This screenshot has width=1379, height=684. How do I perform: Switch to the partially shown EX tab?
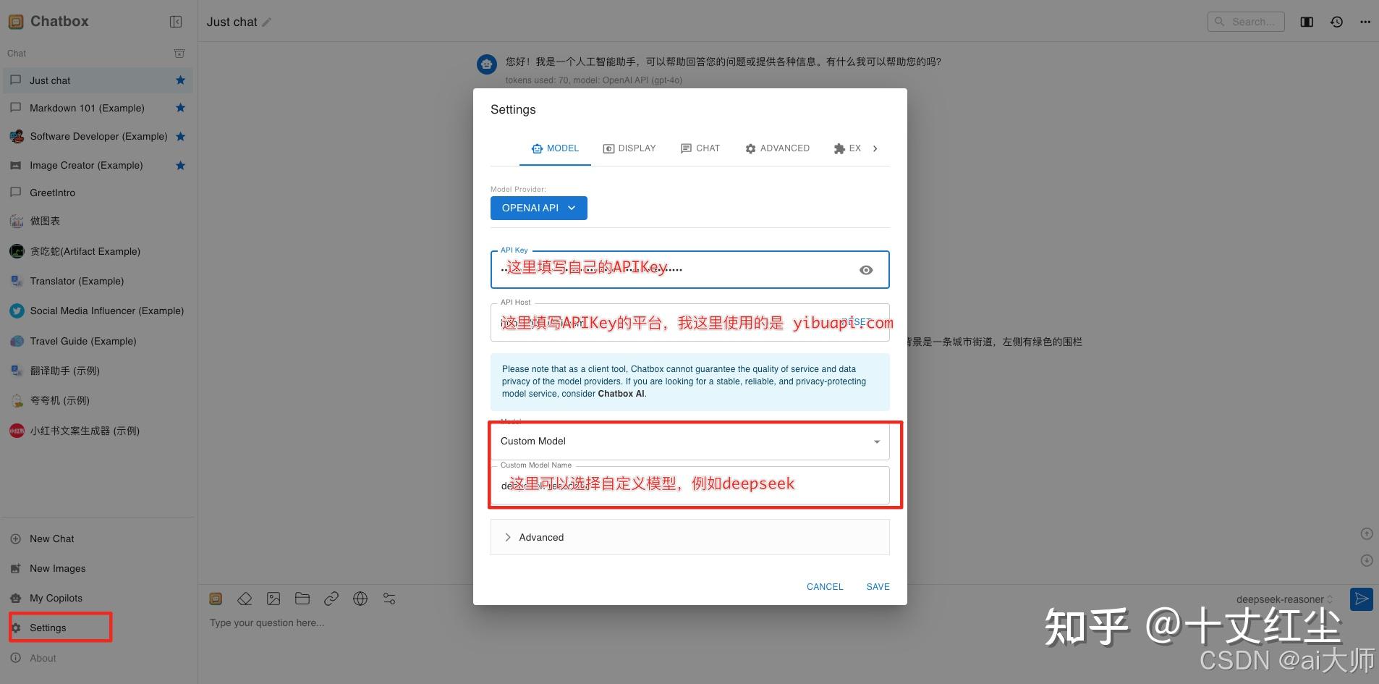847,148
